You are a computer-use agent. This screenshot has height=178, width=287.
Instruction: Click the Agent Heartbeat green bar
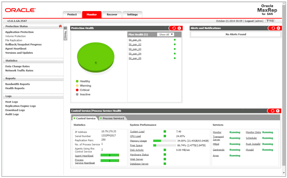pos(110,155)
